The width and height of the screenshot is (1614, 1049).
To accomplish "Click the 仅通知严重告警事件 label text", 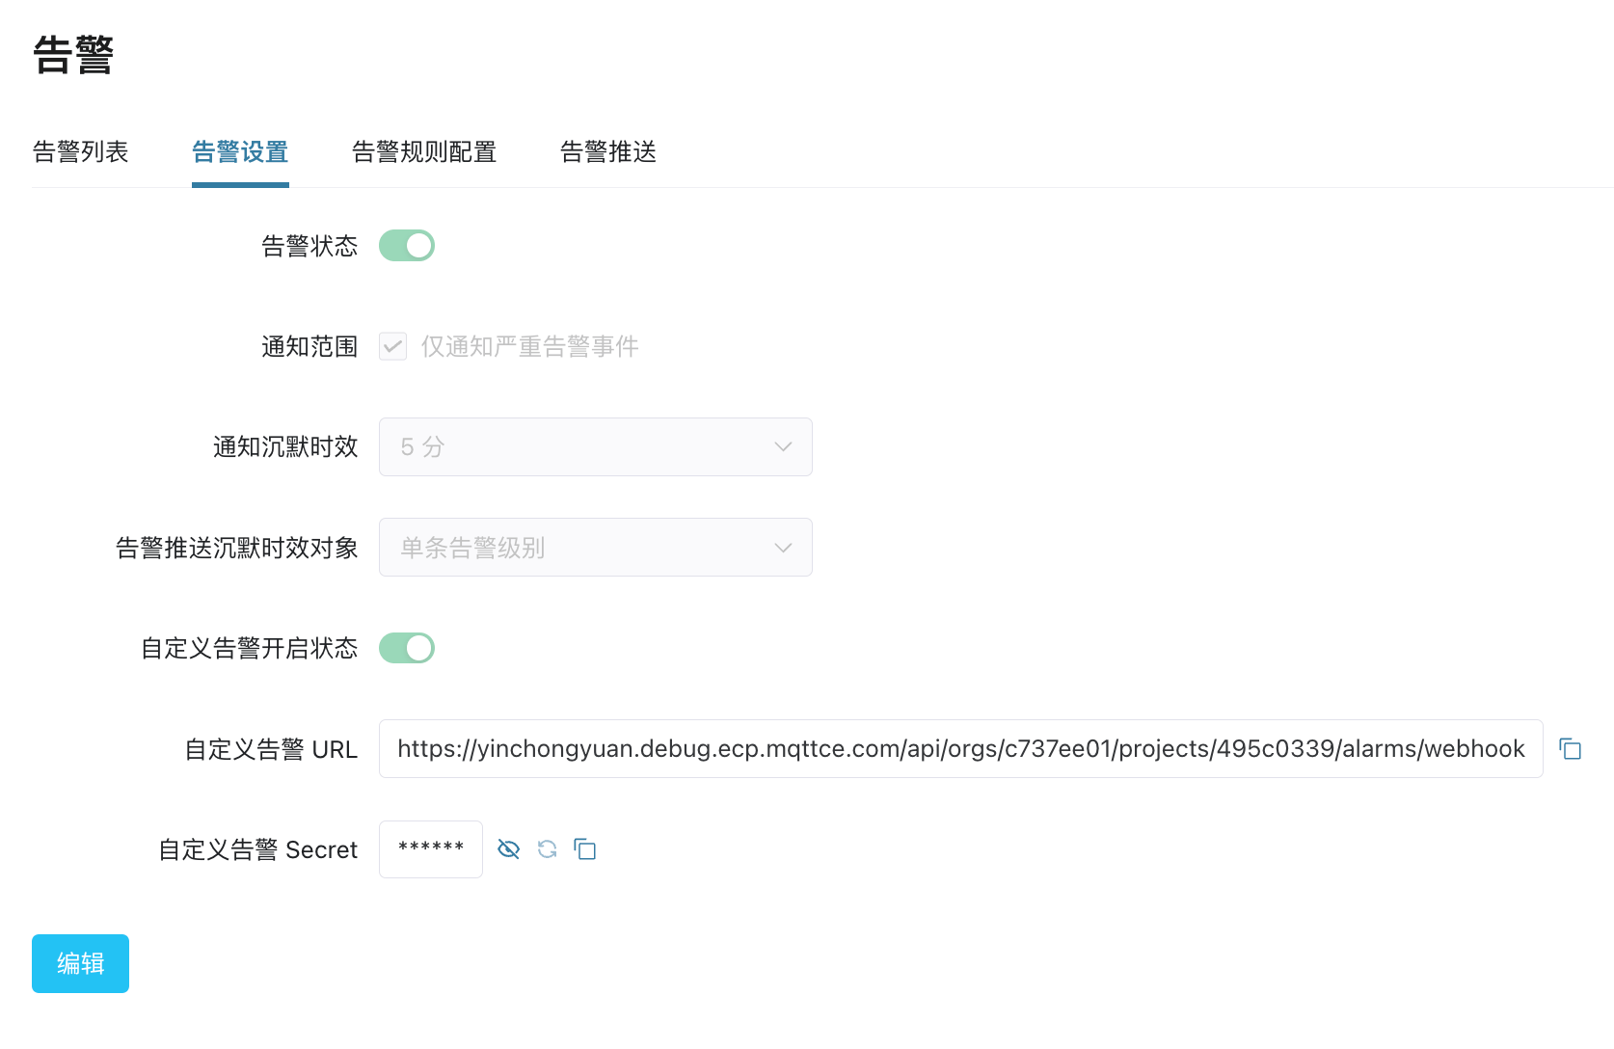I will (x=529, y=346).
